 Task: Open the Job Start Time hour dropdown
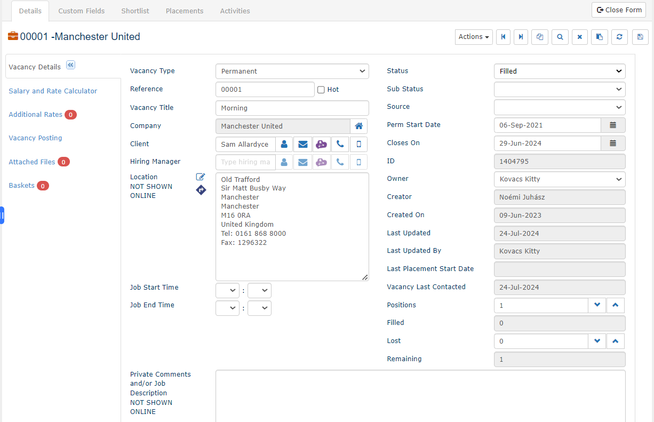(x=227, y=291)
